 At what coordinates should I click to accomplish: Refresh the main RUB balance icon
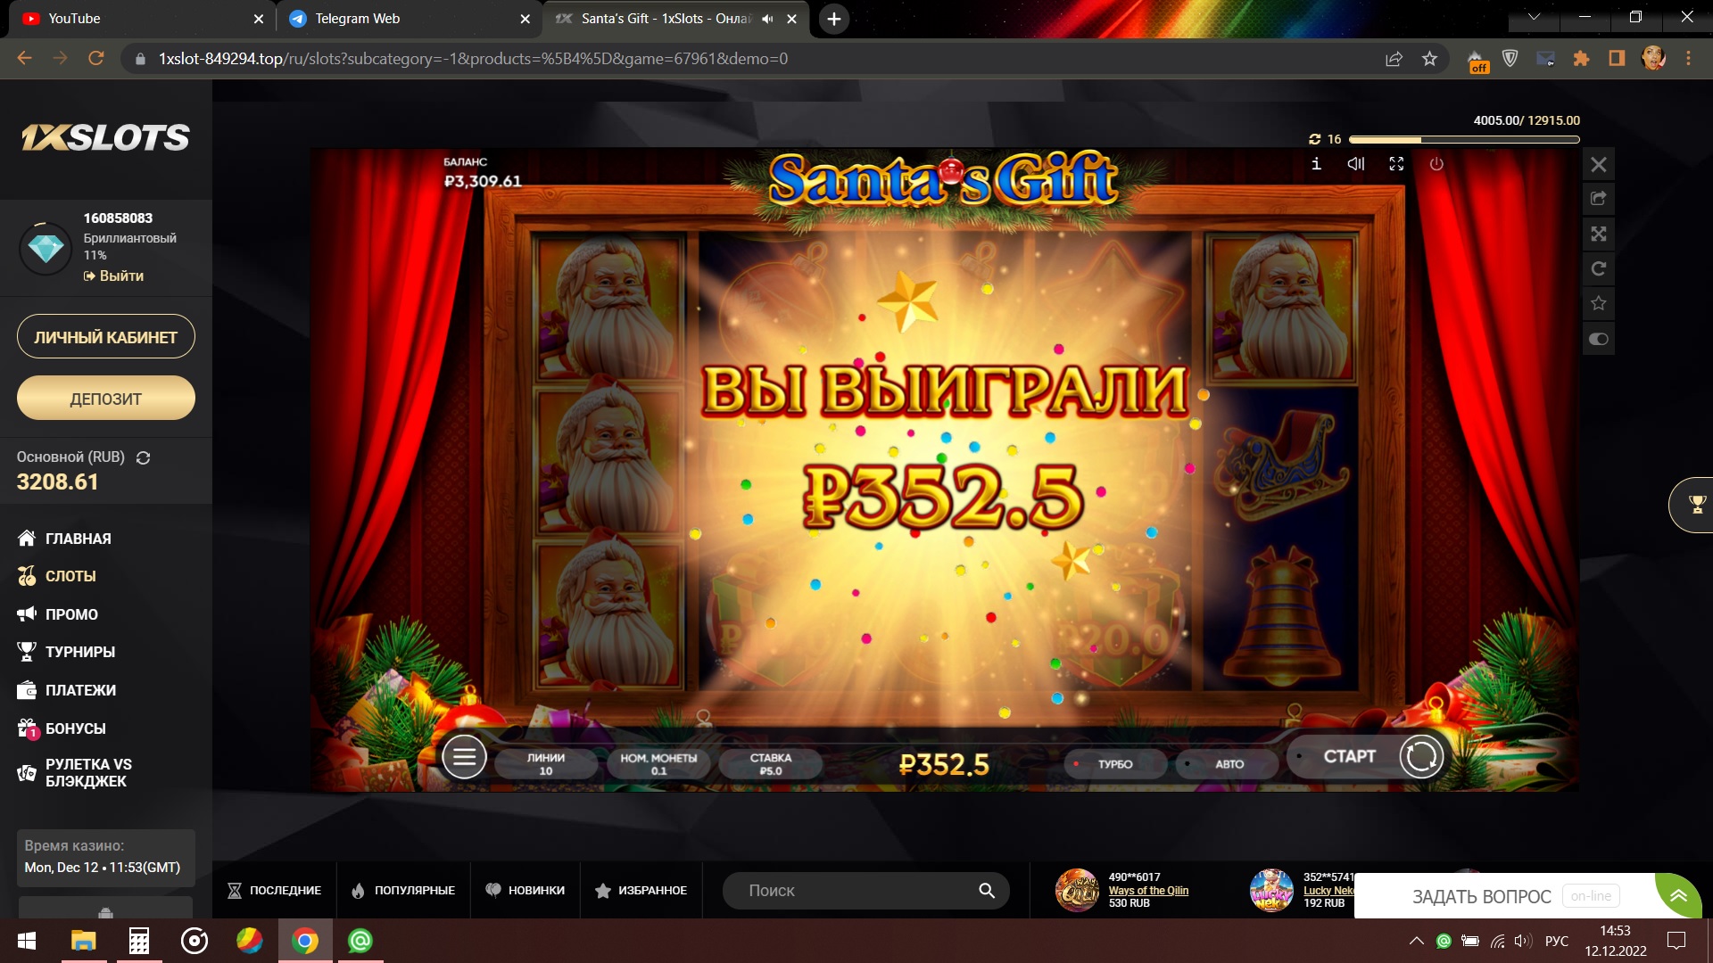(x=143, y=457)
